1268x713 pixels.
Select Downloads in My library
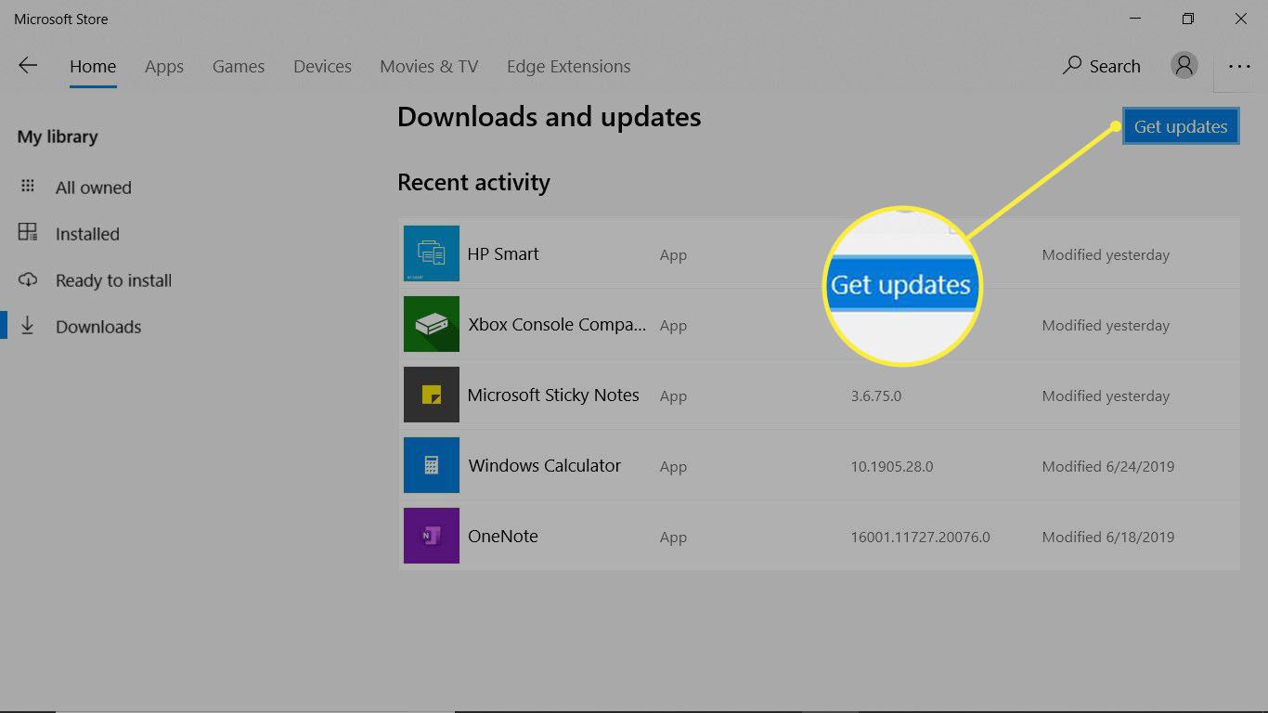pyautogui.click(x=98, y=327)
